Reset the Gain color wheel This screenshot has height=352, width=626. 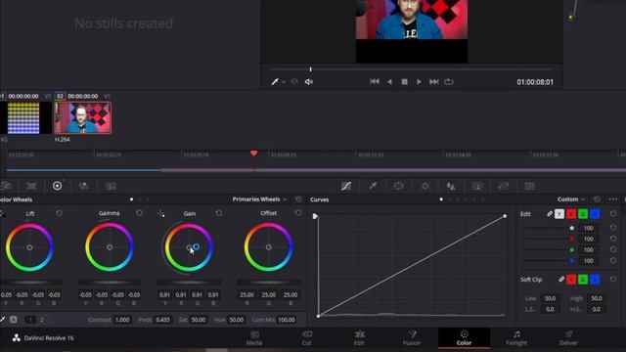219,213
